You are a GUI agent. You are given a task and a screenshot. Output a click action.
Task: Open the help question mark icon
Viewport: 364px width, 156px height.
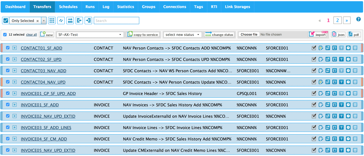pyautogui.click(x=358, y=19)
